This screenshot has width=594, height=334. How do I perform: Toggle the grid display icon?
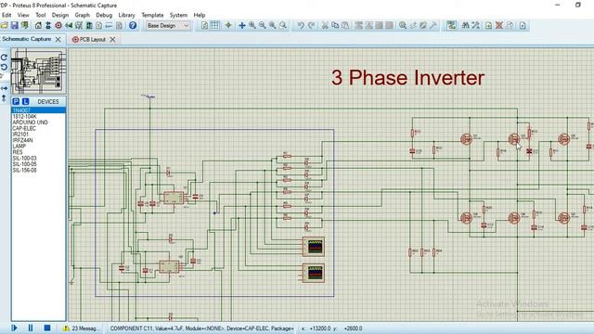point(214,25)
